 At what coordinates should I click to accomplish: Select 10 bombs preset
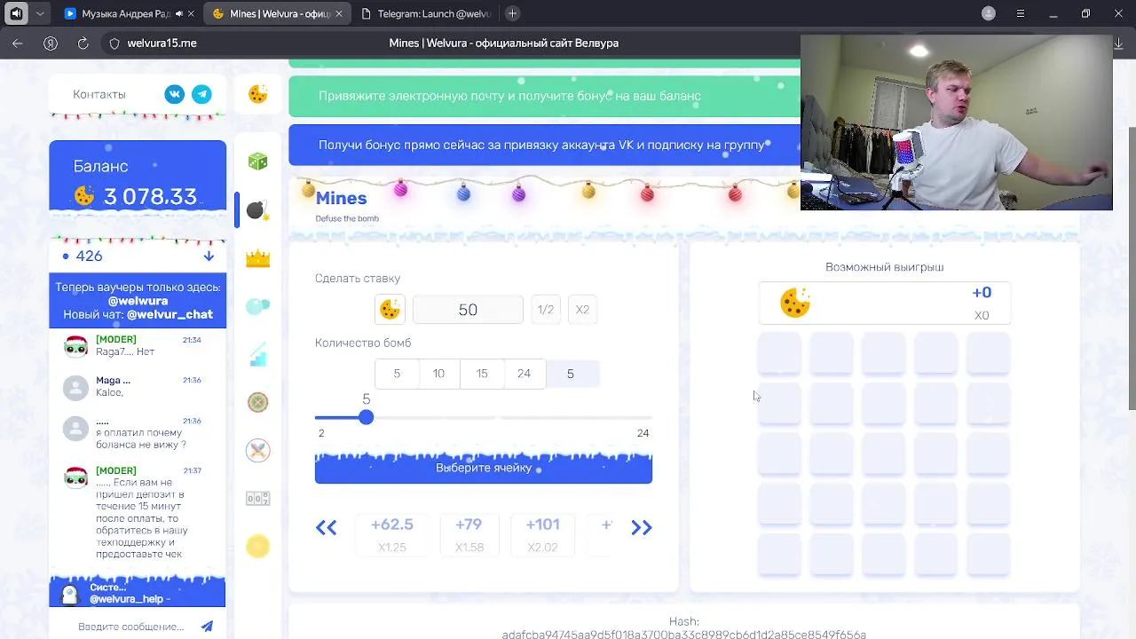[438, 374]
